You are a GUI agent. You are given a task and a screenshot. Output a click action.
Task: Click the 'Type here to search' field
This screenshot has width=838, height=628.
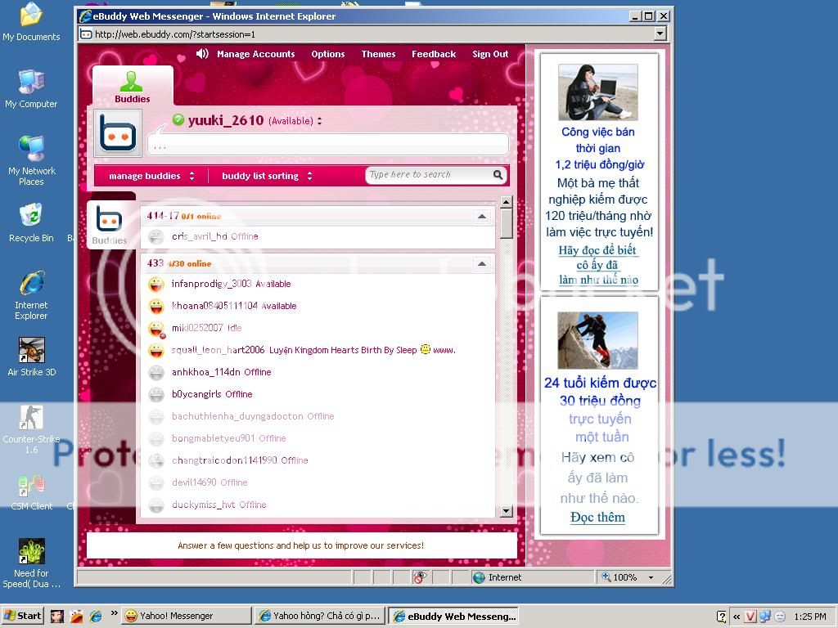click(426, 175)
